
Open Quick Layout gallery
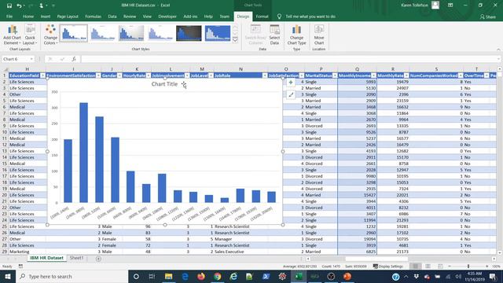pos(30,35)
